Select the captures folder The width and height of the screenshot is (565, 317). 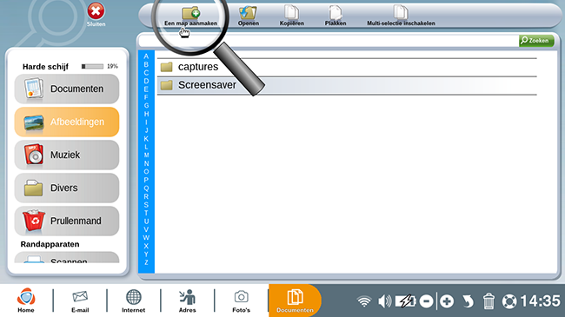(347, 67)
